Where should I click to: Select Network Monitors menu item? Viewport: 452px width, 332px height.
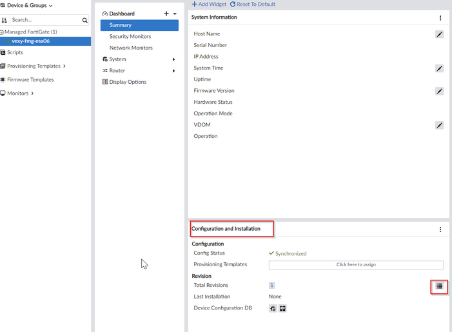click(x=131, y=48)
